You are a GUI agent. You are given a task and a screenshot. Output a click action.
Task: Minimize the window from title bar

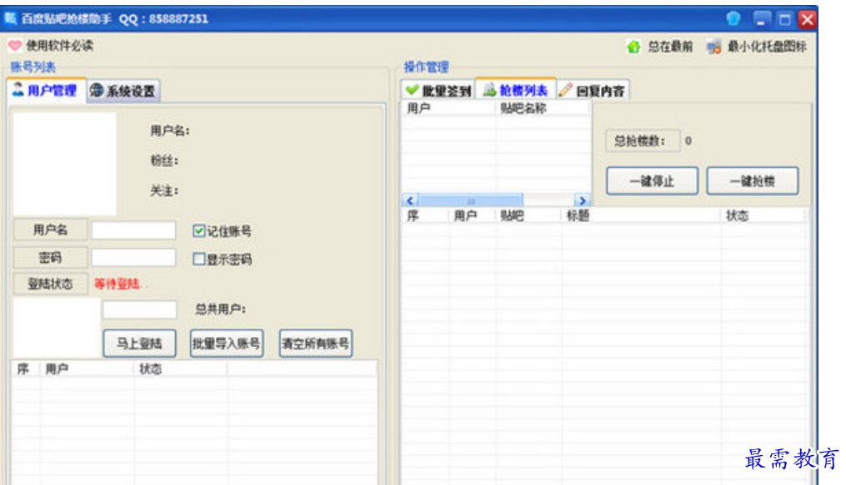[x=761, y=19]
